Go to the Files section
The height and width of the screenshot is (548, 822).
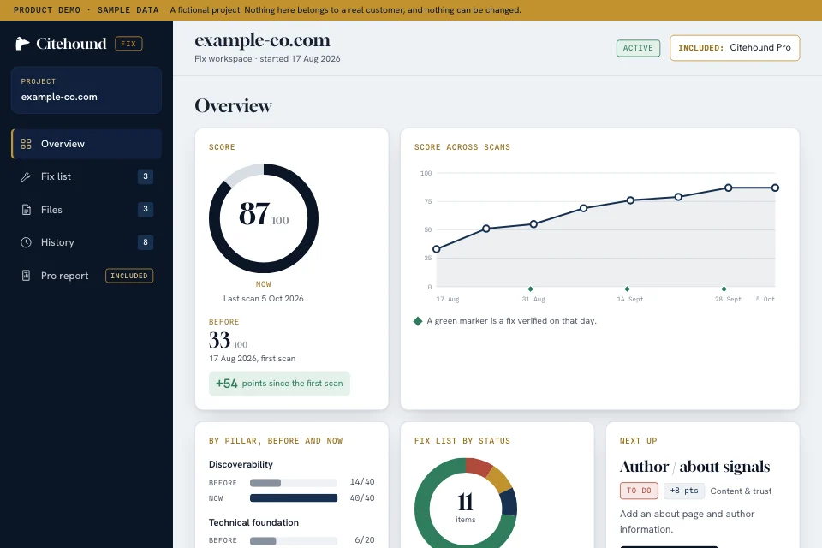tap(86, 210)
